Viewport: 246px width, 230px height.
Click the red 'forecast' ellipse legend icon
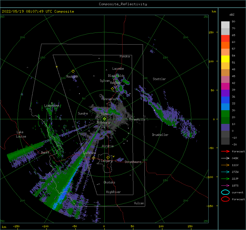coord(225,199)
